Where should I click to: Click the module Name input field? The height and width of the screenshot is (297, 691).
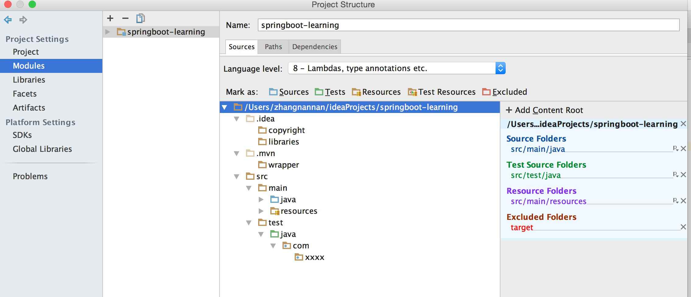tap(468, 25)
